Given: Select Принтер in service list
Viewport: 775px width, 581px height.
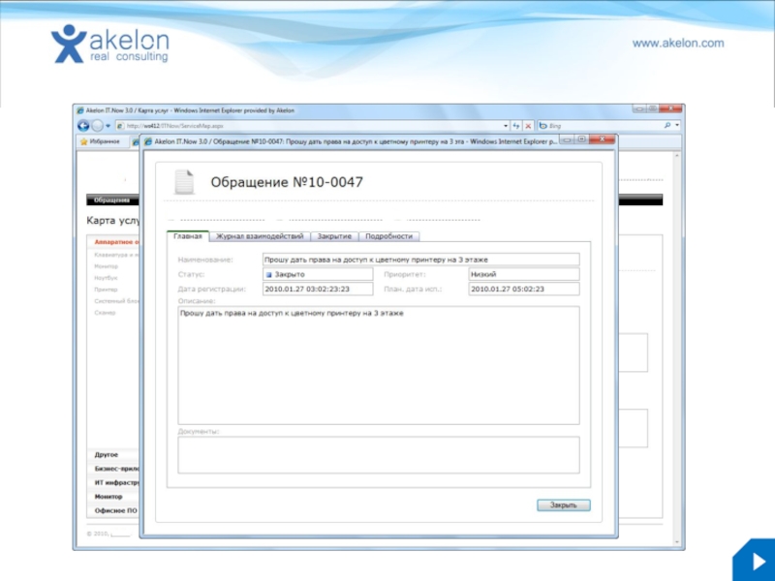Looking at the screenshot, I should click(107, 290).
